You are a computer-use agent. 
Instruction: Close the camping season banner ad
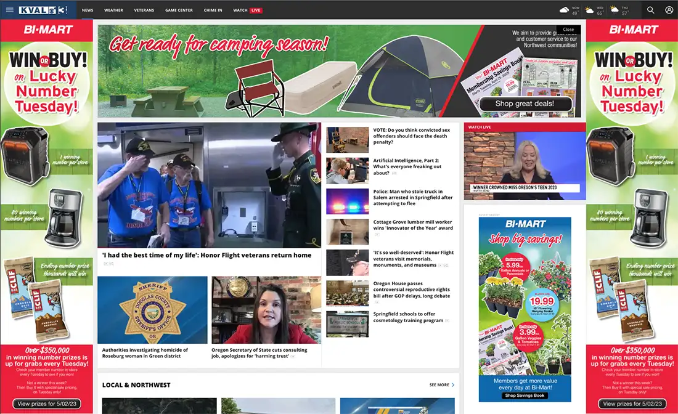coord(569,30)
